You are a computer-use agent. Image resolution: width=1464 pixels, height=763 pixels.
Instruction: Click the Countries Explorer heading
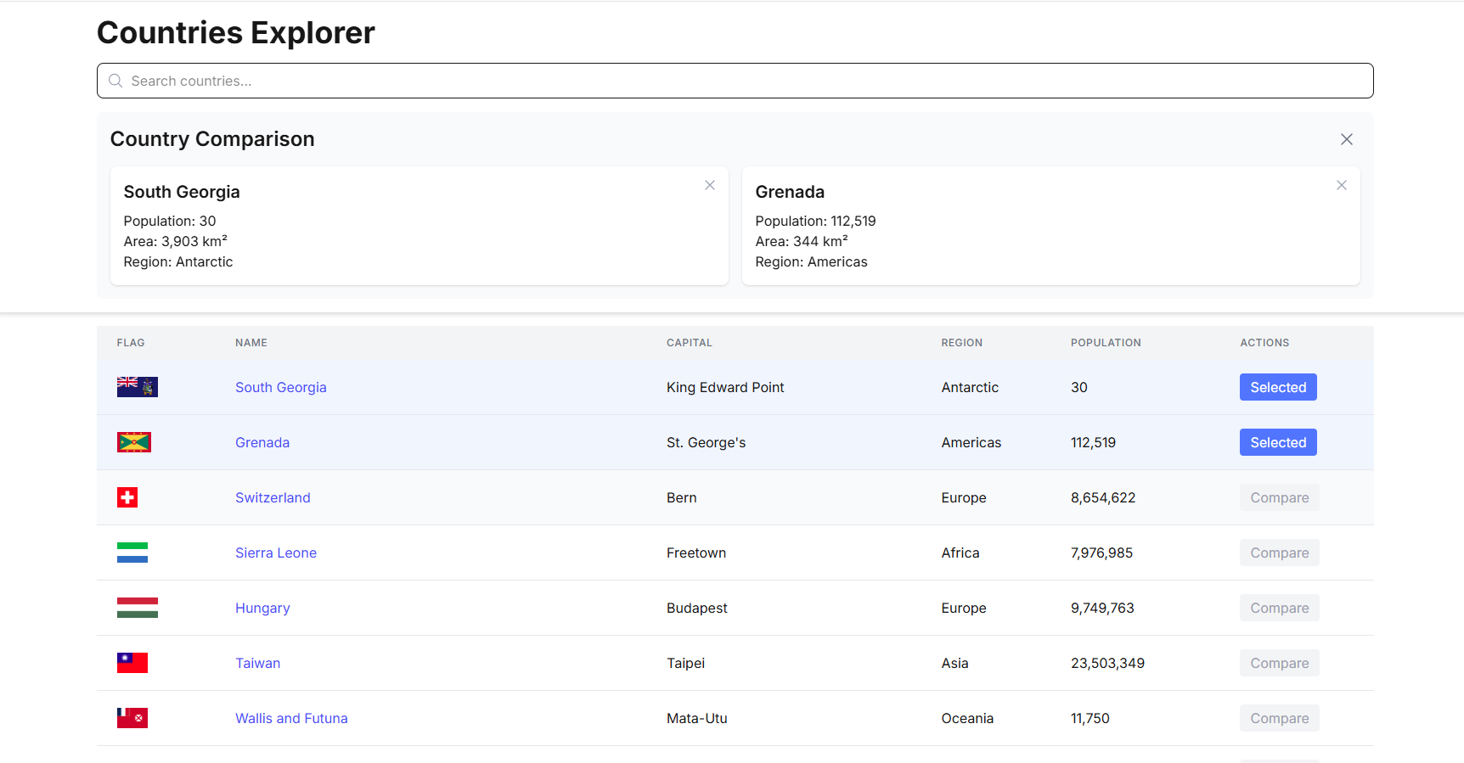click(x=236, y=33)
